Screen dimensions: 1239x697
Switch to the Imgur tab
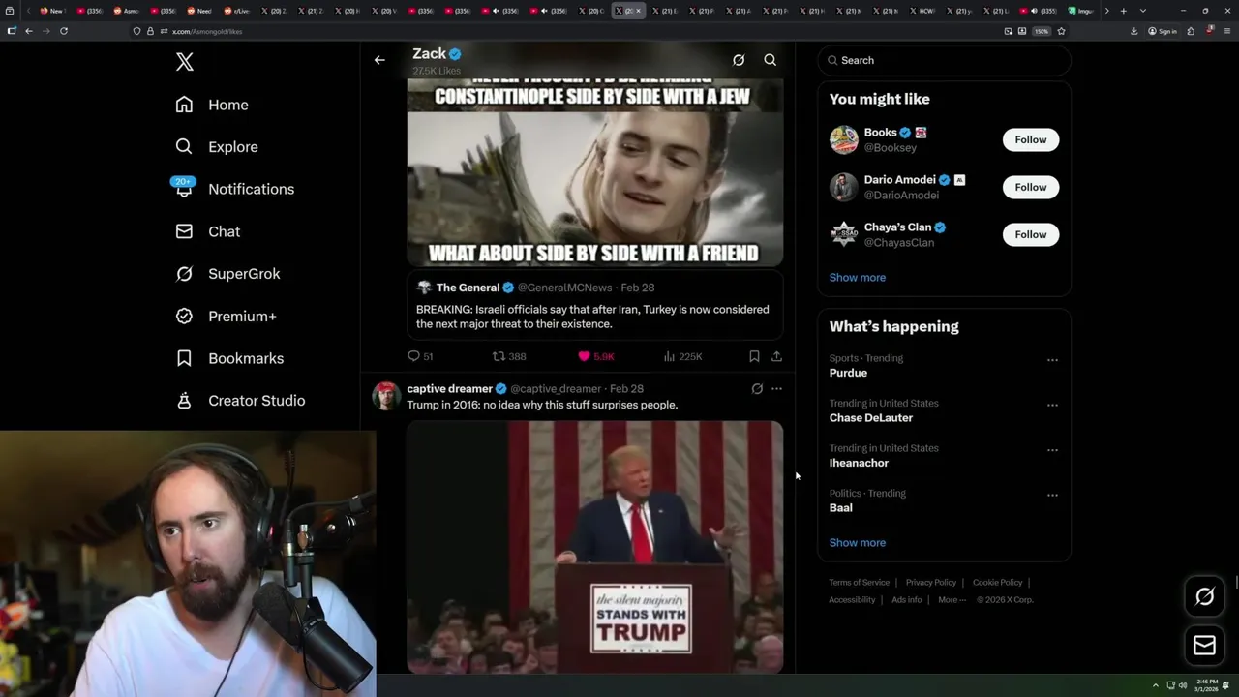click(1082, 11)
